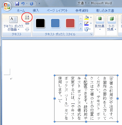The width and height of the screenshot is (122, 125).
Task: Open the 差し込み文書 tab
Action: click(105, 11)
